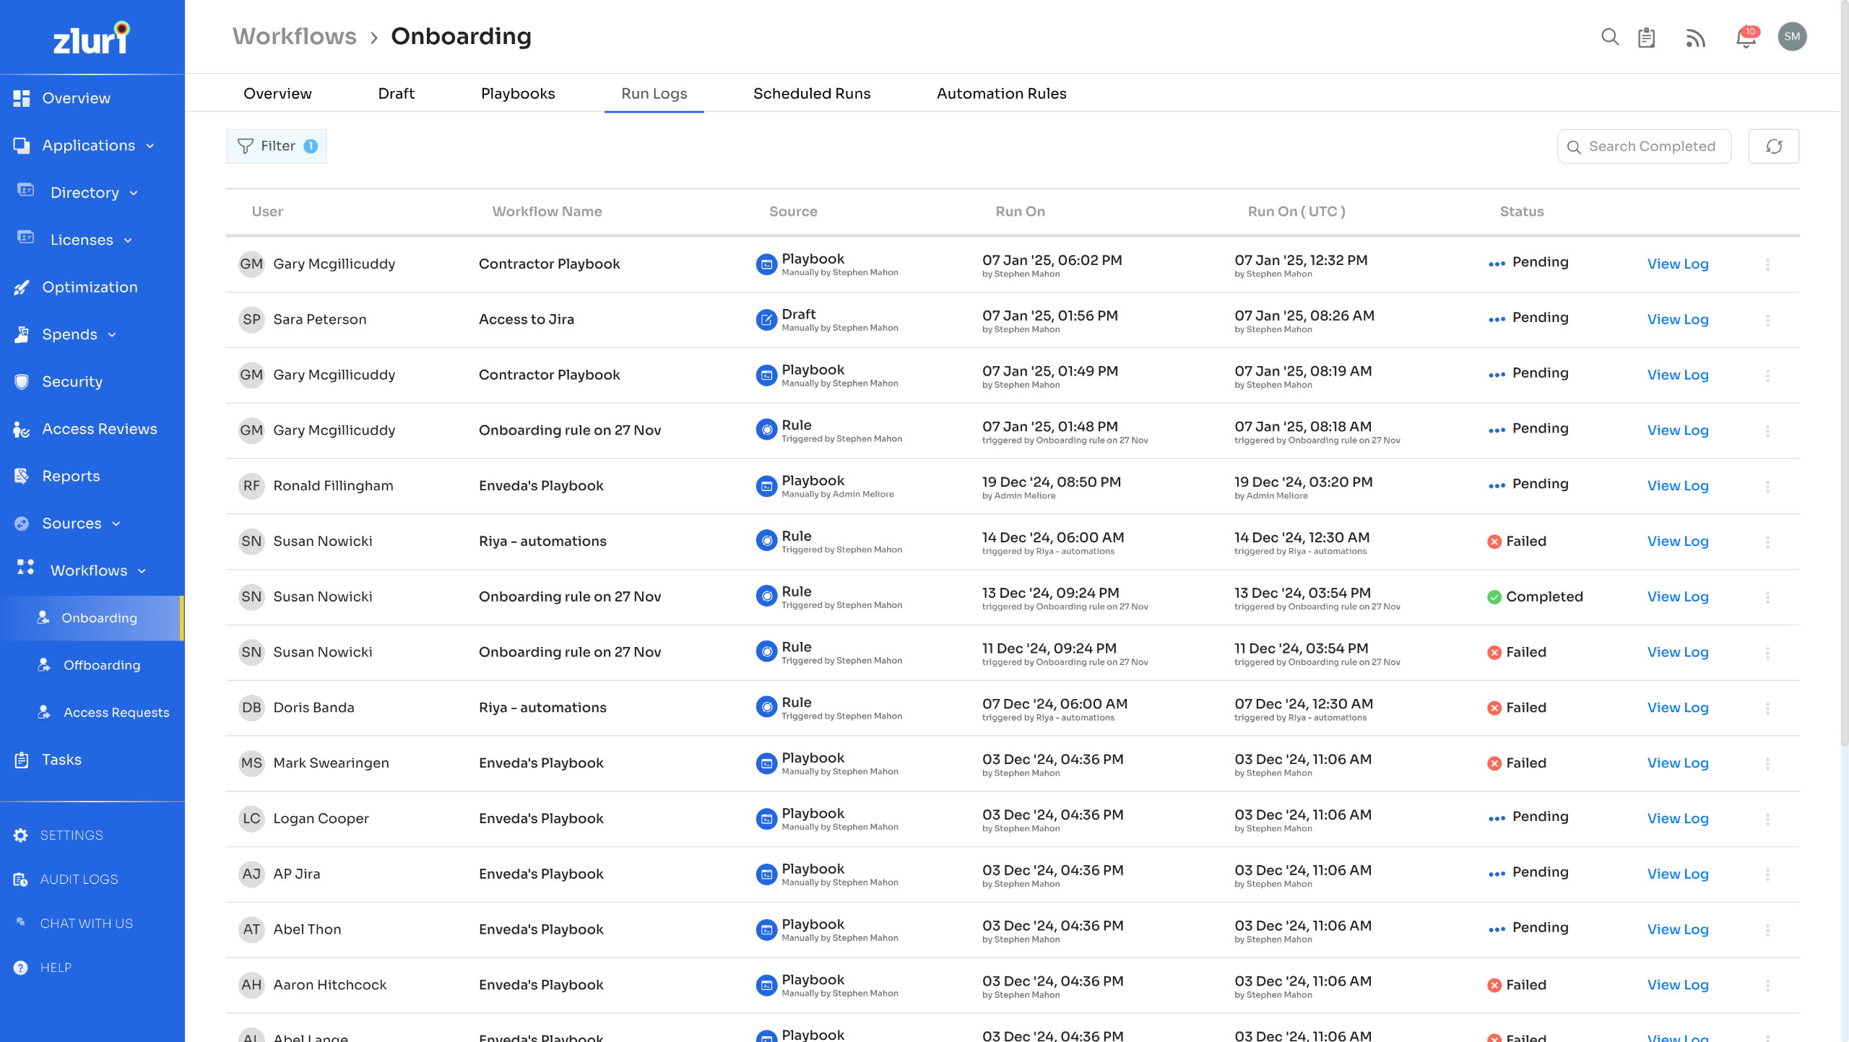The image size is (1849, 1042).
Task: Open the clipboard tasks icon in header
Action: tap(1647, 37)
